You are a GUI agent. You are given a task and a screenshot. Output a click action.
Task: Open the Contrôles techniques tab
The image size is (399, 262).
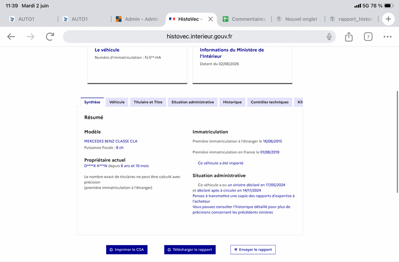pos(270,102)
